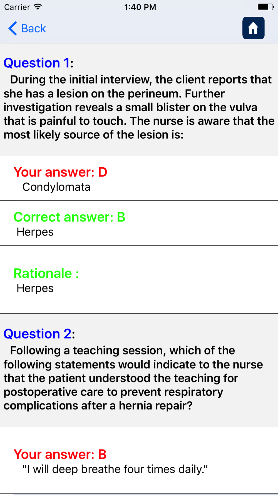
Task: Go back using the Back label
Action: tap(33, 28)
